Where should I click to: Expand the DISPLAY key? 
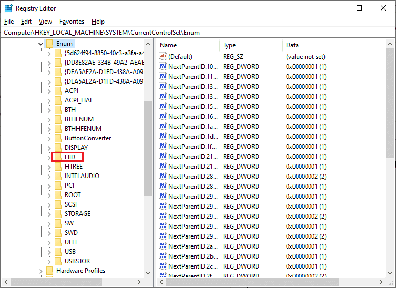49,148
